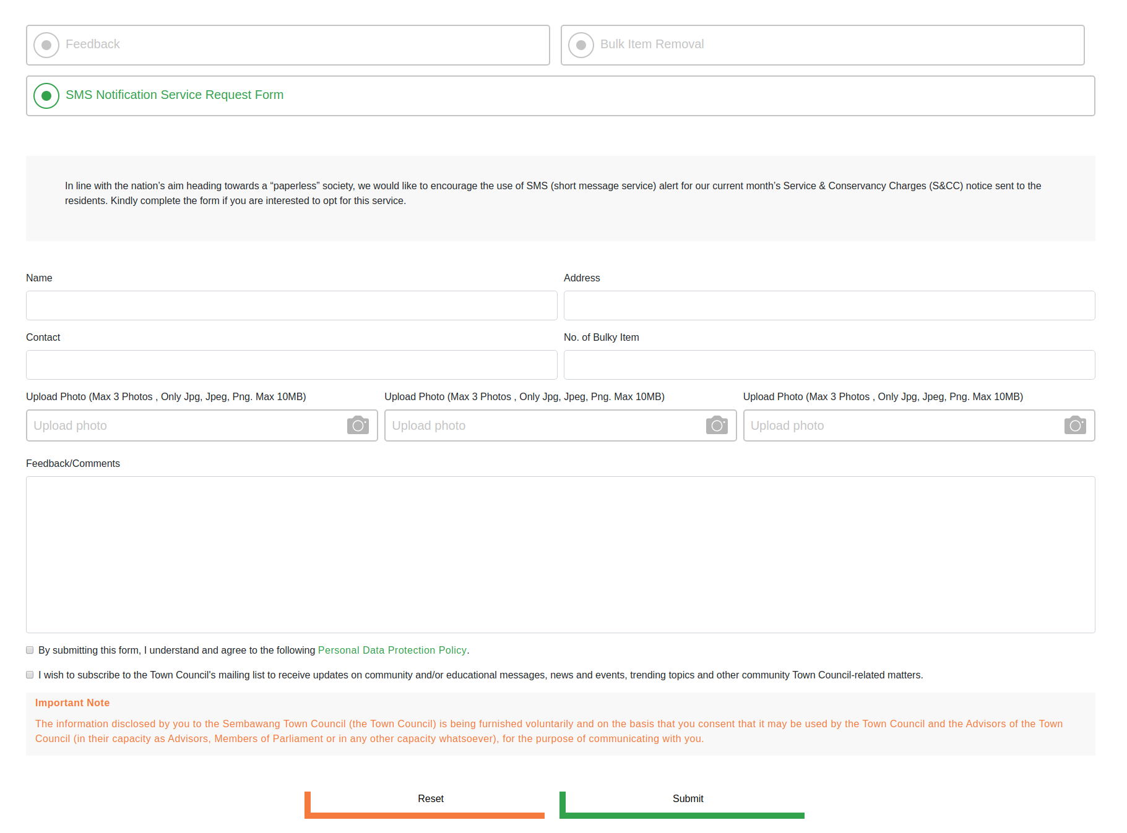Screen dimensions: 1127x833
Task: Click camera icon in first upload field
Action: (x=358, y=425)
